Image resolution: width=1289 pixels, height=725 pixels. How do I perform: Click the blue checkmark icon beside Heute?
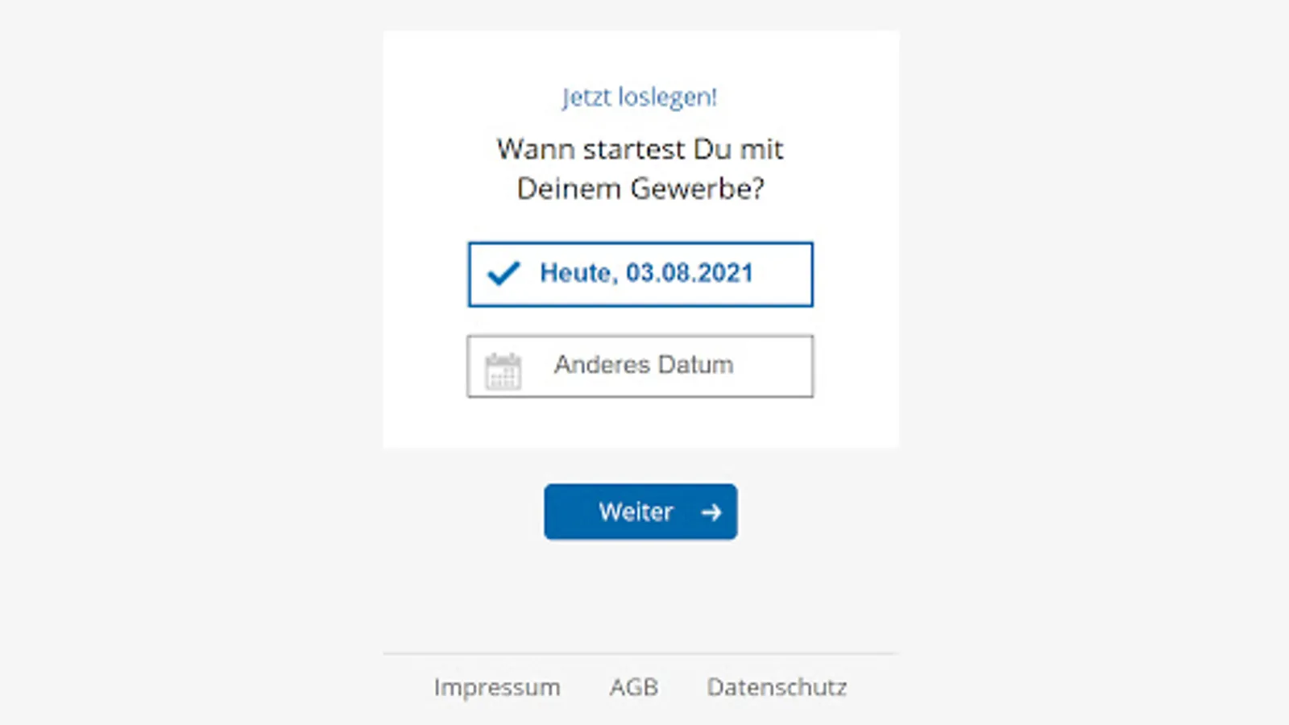(x=504, y=274)
